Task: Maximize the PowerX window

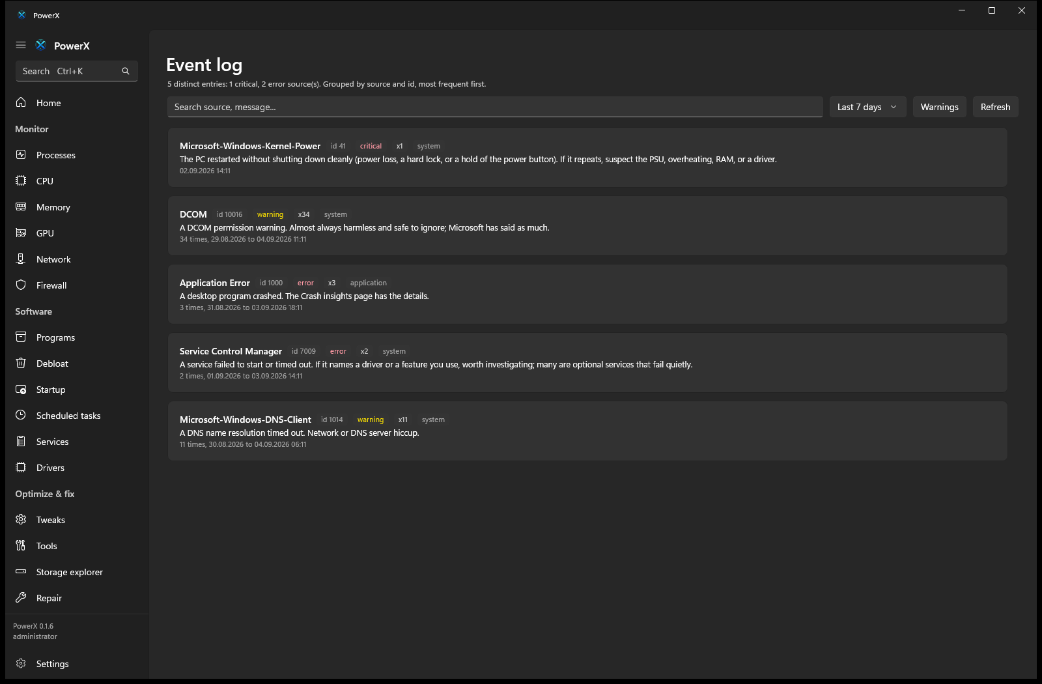Action: pos(992,10)
